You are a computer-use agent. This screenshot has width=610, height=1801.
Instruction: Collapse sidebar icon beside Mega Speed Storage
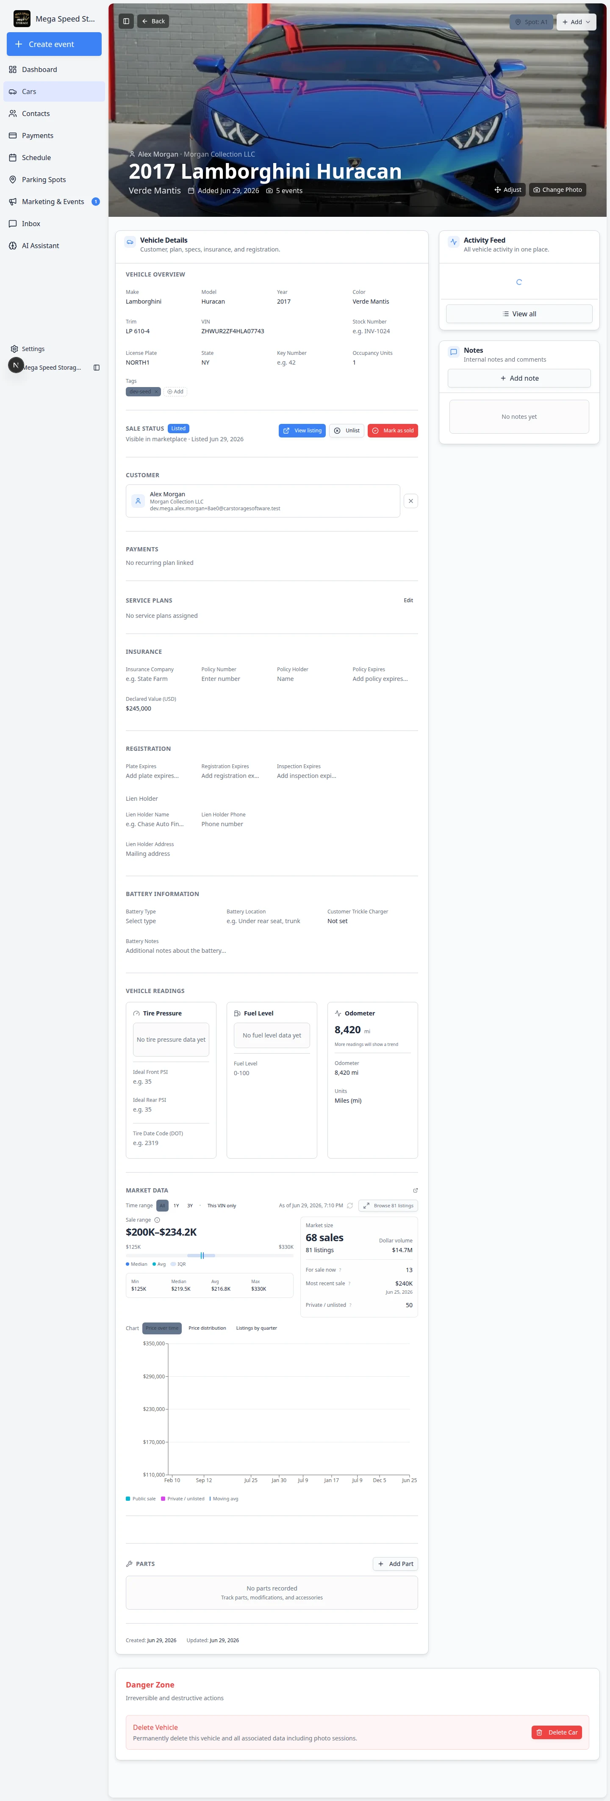click(x=97, y=368)
